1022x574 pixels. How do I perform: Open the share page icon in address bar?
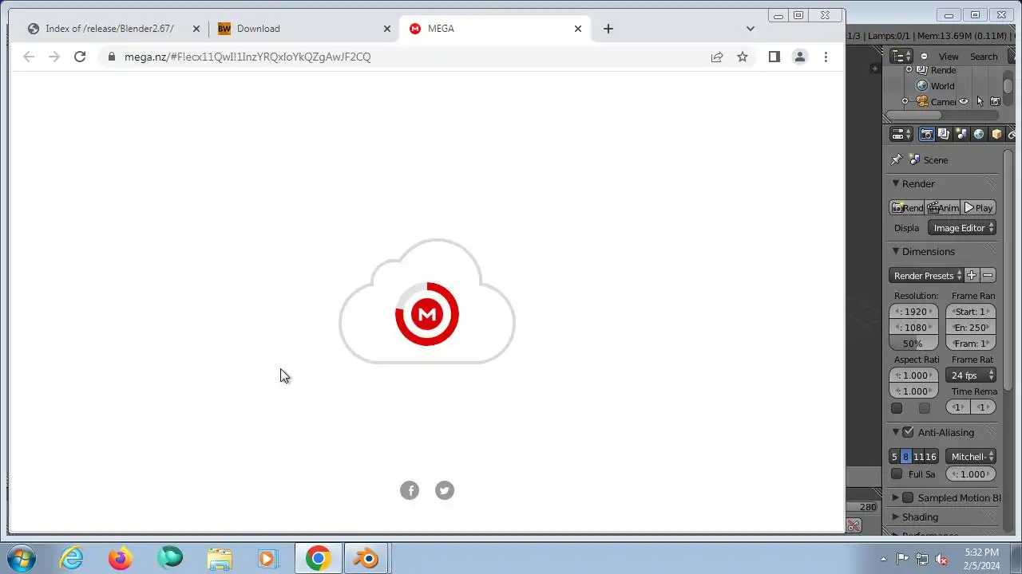717,57
